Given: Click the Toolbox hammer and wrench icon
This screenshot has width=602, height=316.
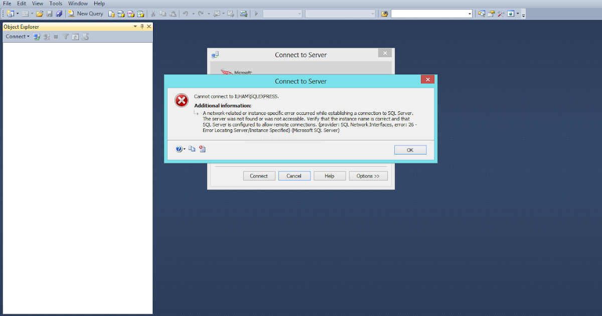Looking at the screenshot, I should [501, 14].
